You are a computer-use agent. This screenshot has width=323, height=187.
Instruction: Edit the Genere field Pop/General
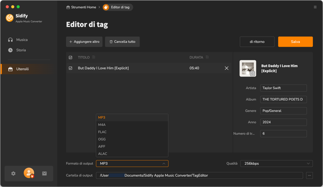[x=283, y=111]
